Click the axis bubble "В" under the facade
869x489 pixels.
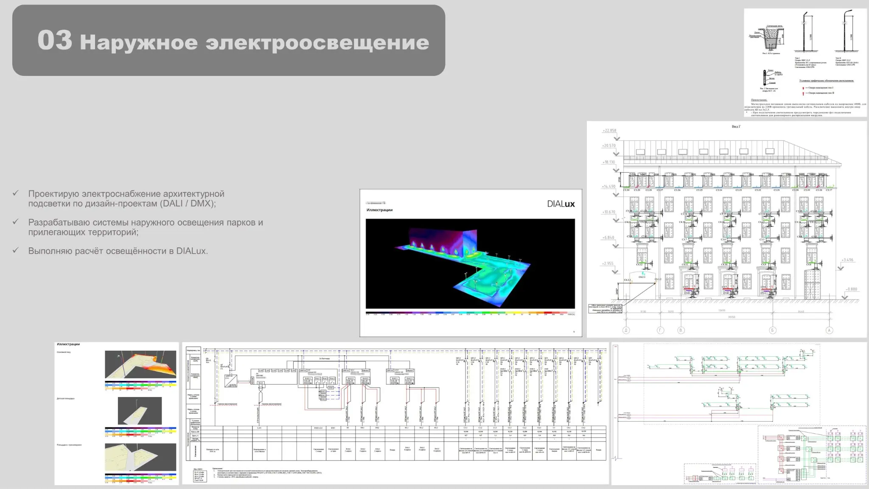pos(681,330)
